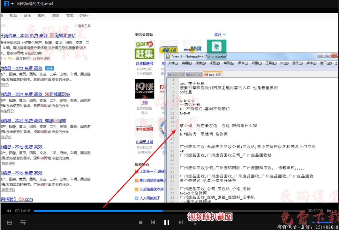Open the 5816条评价 reviews link
Image resolution: width=339 pixels, height=230 pixels.
[41, 58]
